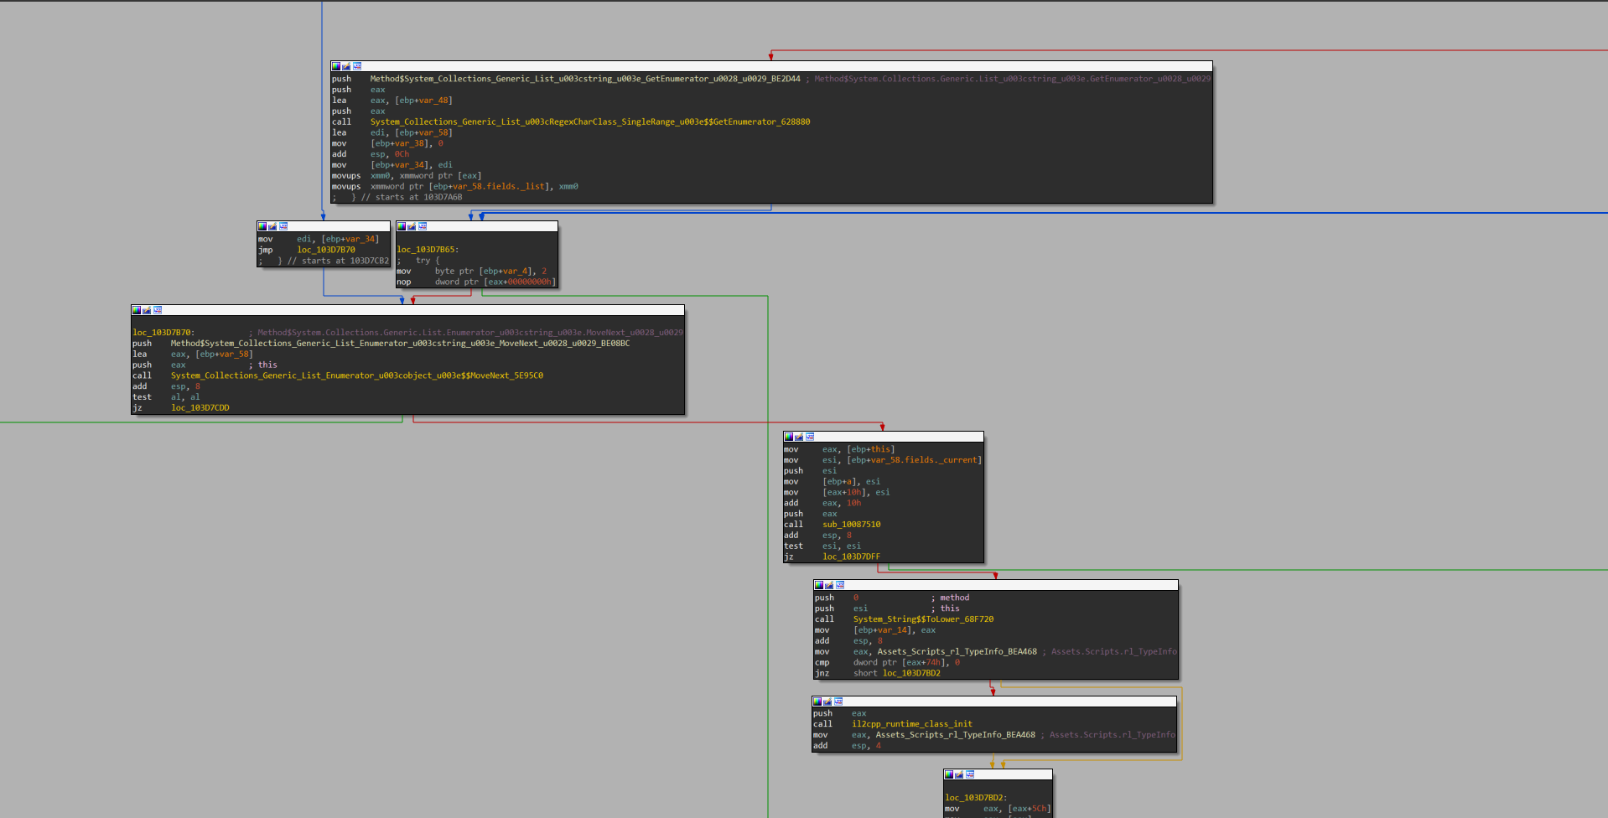The width and height of the screenshot is (1608, 818).
Task: Select var_58.fields._current operand
Action: 922,460
